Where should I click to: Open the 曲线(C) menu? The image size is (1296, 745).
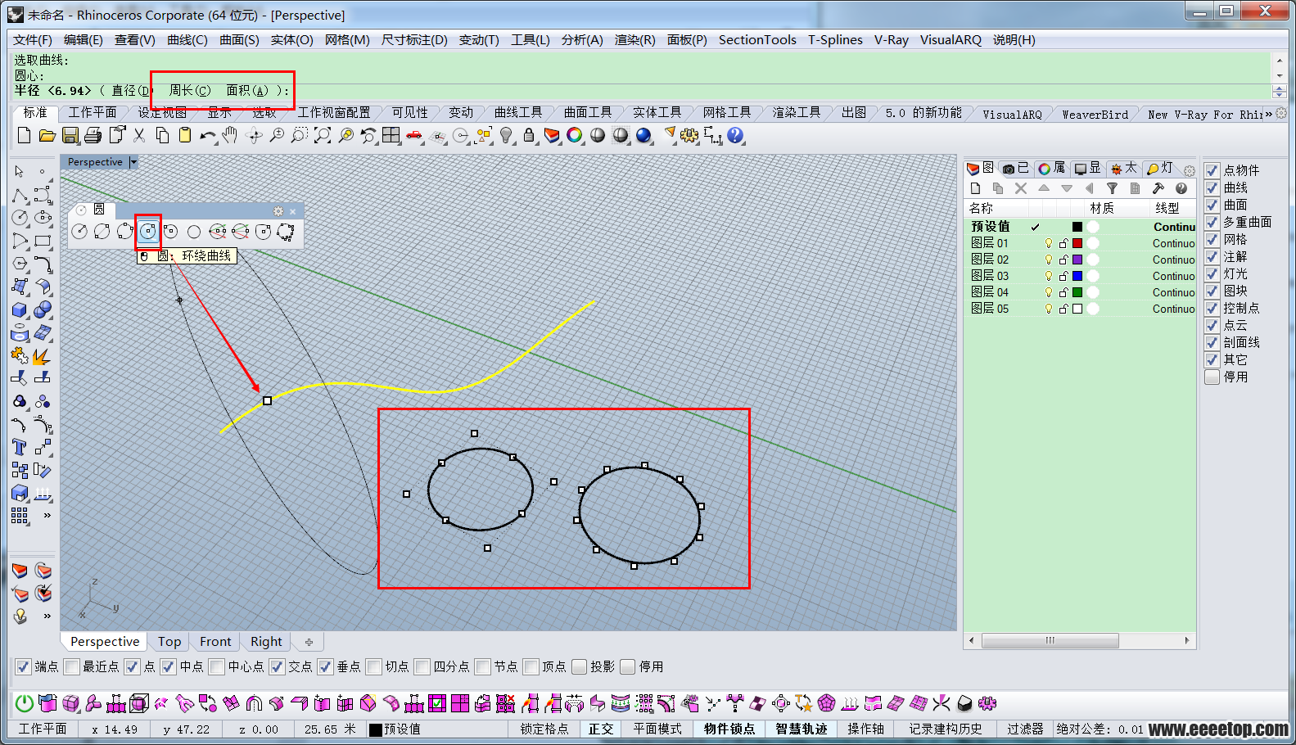tap(187, 39)
